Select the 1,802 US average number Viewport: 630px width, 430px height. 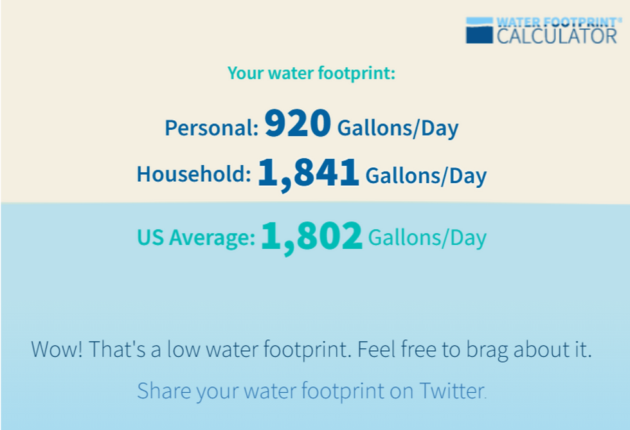click(x=312, y=237)
